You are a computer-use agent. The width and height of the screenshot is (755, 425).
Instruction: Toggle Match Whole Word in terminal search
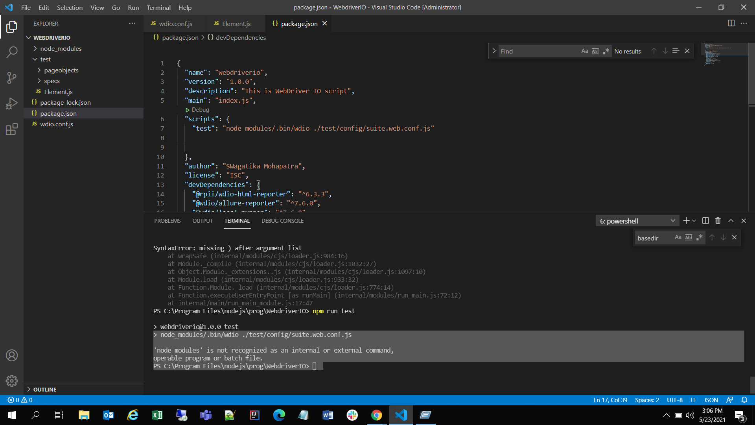(689, 237)
